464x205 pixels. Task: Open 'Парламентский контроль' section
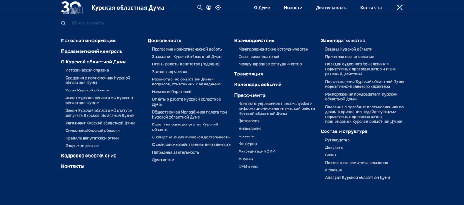coord(92,51)
